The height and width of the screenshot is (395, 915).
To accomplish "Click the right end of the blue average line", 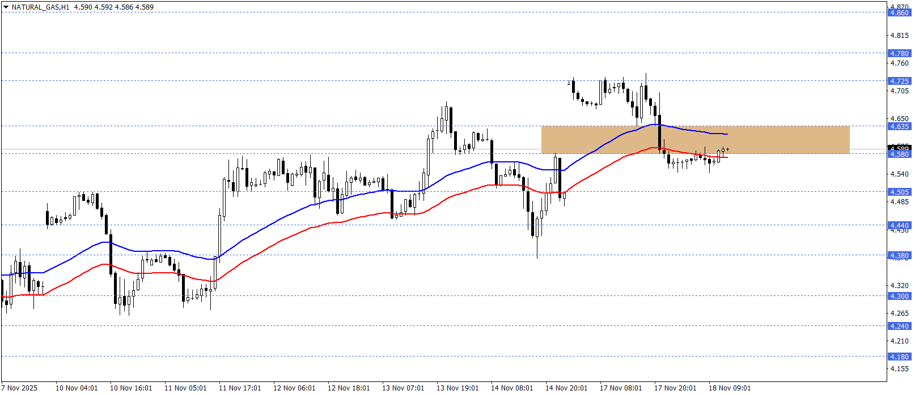I will (727, 134).
